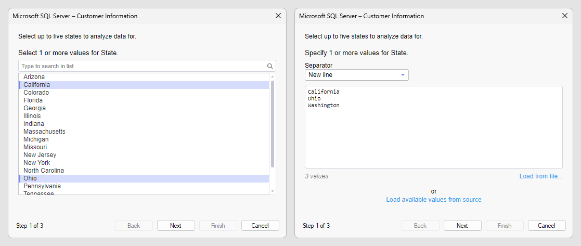Select North Carolina in the state list
The image size is (581, 246).
144,171
